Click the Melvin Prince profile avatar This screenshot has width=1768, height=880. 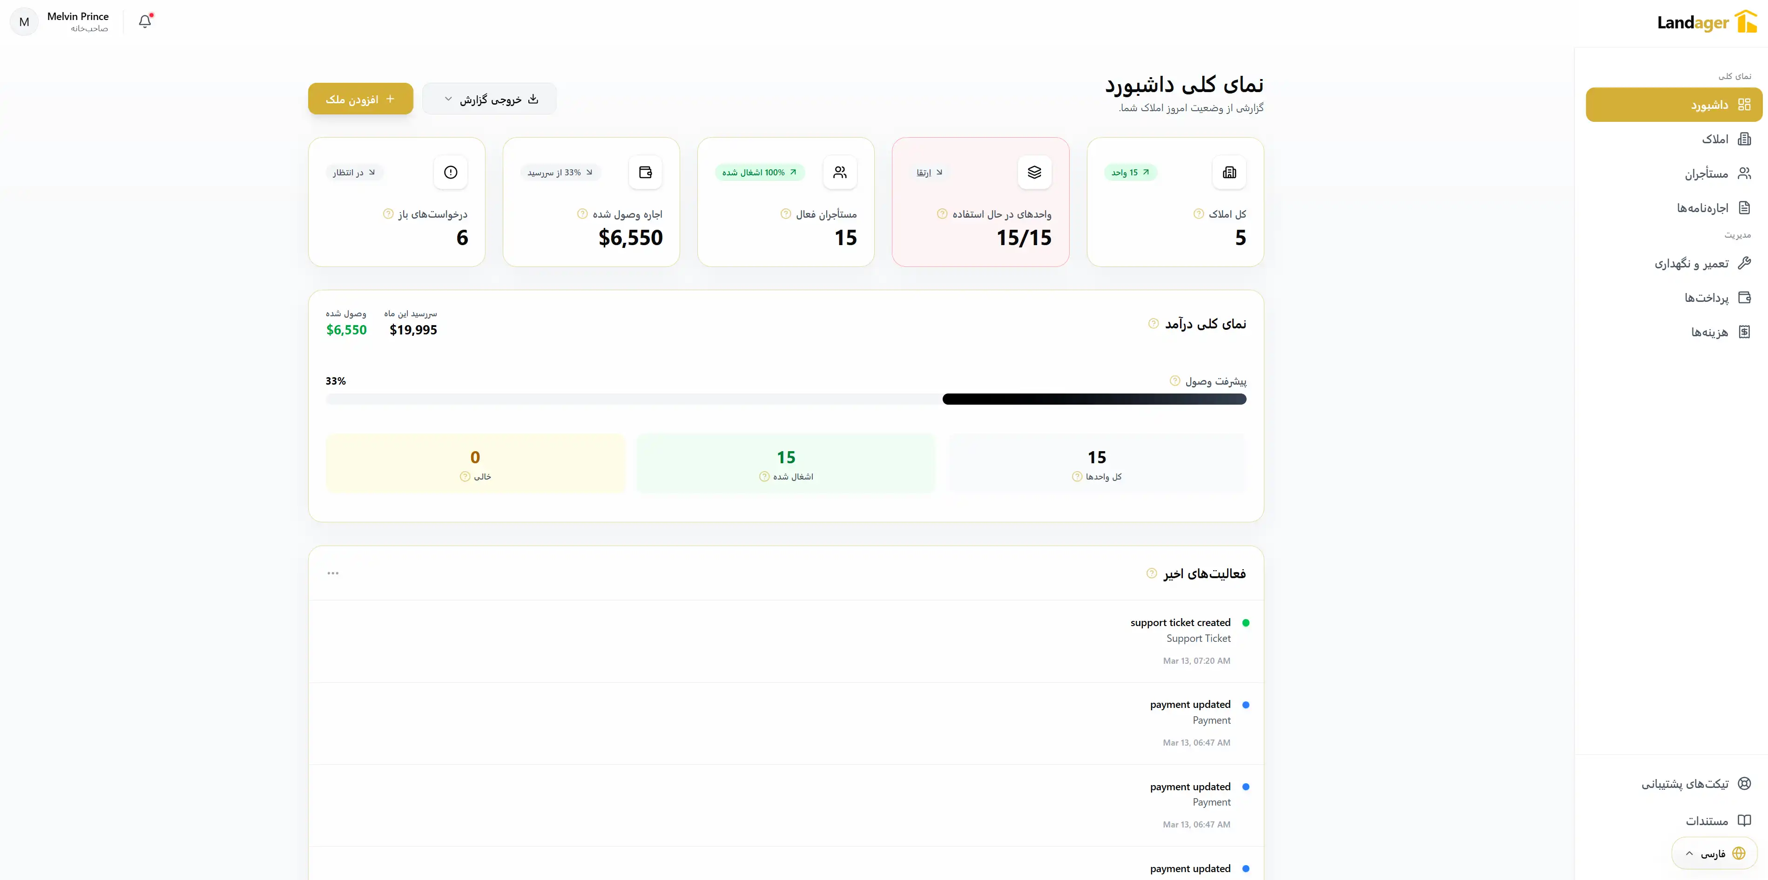24,21
